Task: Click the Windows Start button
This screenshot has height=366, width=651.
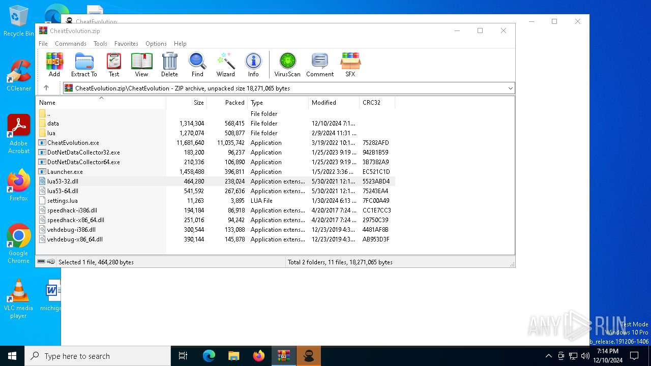Action: (x=12, y=356)
